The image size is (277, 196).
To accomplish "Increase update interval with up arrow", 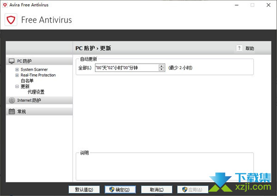I will (162, 66).
